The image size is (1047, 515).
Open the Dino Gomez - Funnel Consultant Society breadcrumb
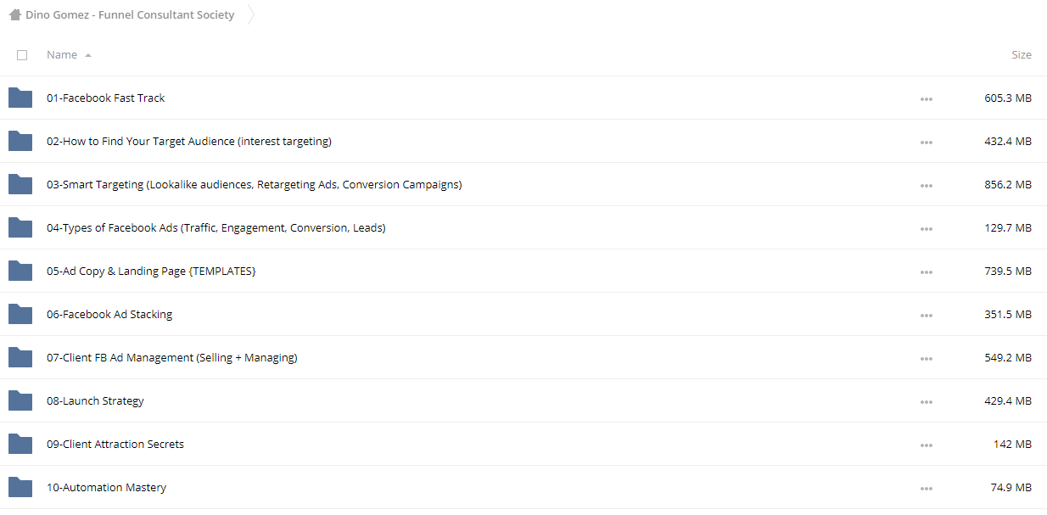(130, 15)
